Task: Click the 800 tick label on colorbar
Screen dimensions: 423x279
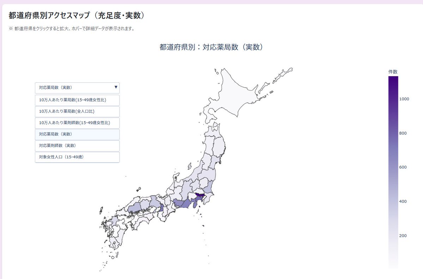Action: coord(403,133)
